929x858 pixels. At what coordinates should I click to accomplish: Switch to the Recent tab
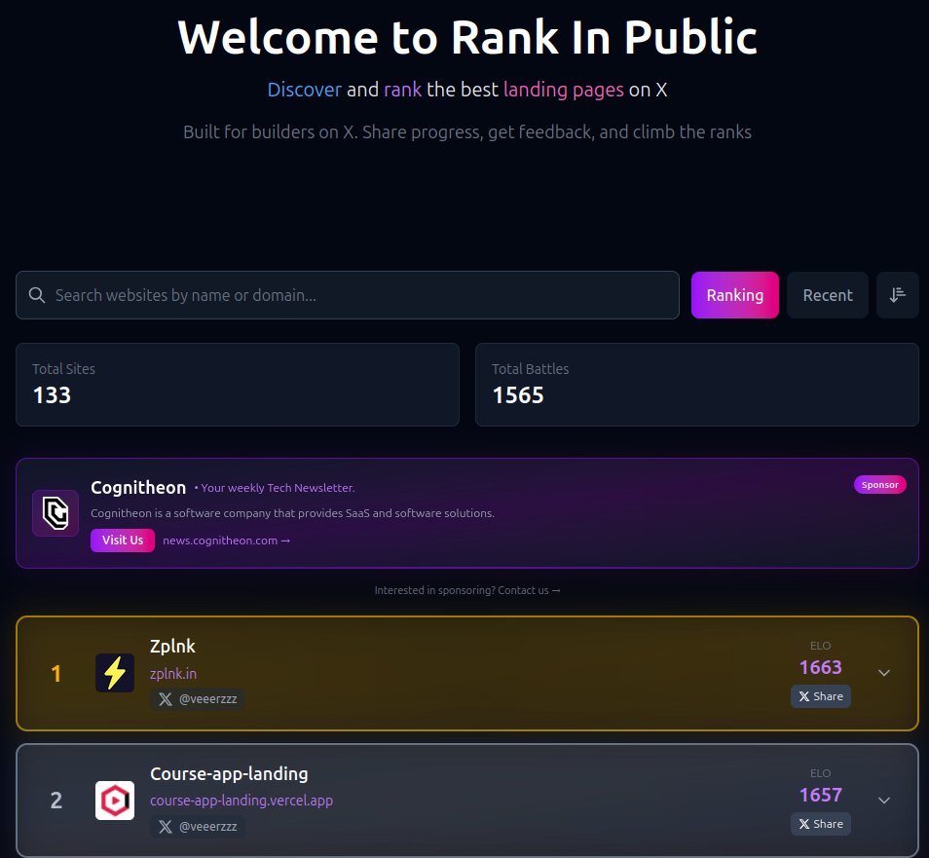827,295
